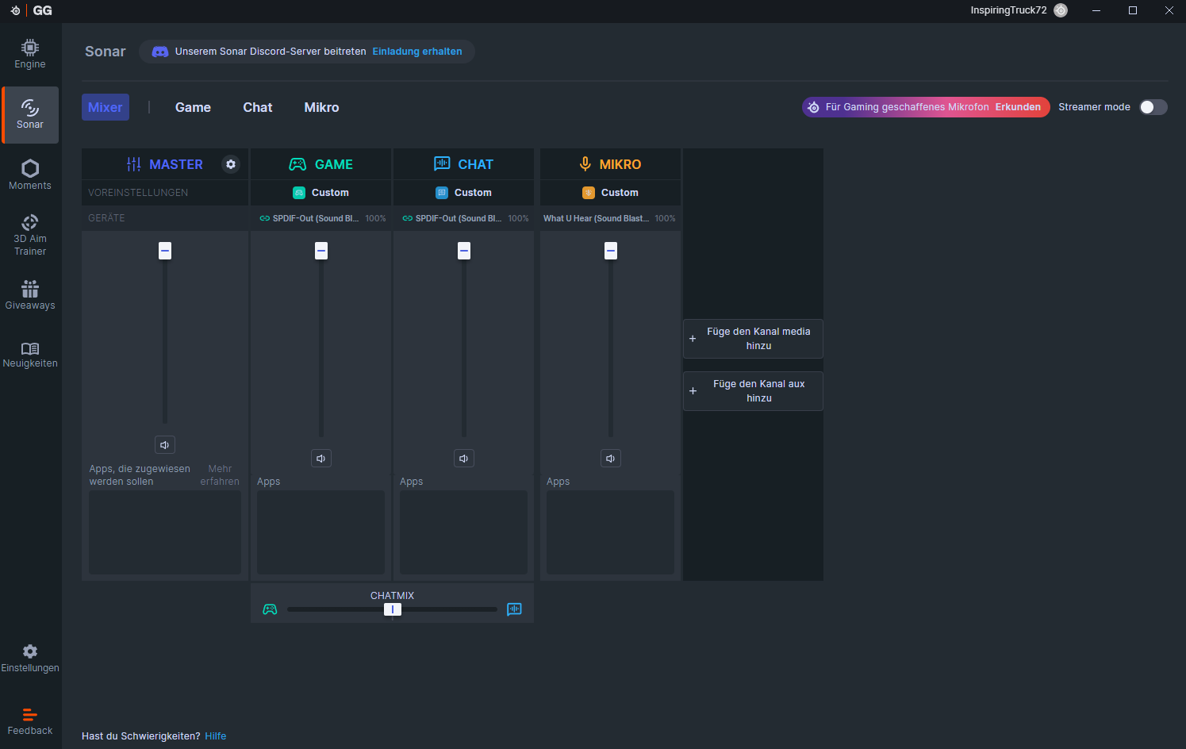This screenshot has height=749, width=1186.
Task: Click the ChatMix balance slider handle
Action: pos(393,609)
